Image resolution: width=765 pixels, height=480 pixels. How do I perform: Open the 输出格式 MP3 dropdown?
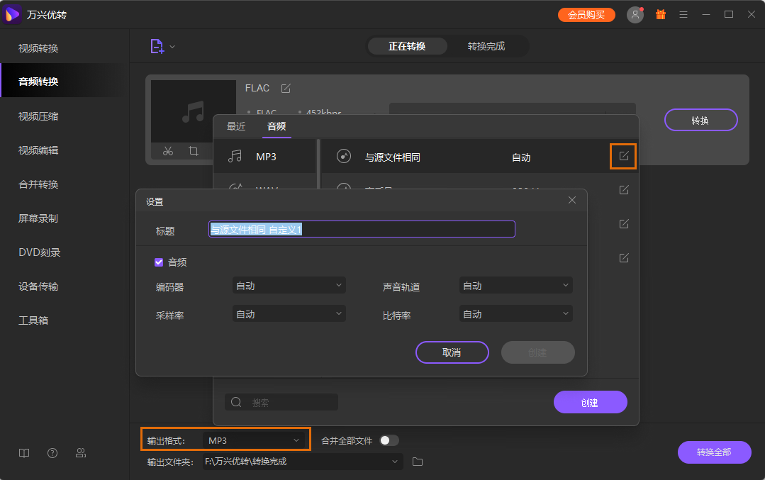tap(255, 440)
